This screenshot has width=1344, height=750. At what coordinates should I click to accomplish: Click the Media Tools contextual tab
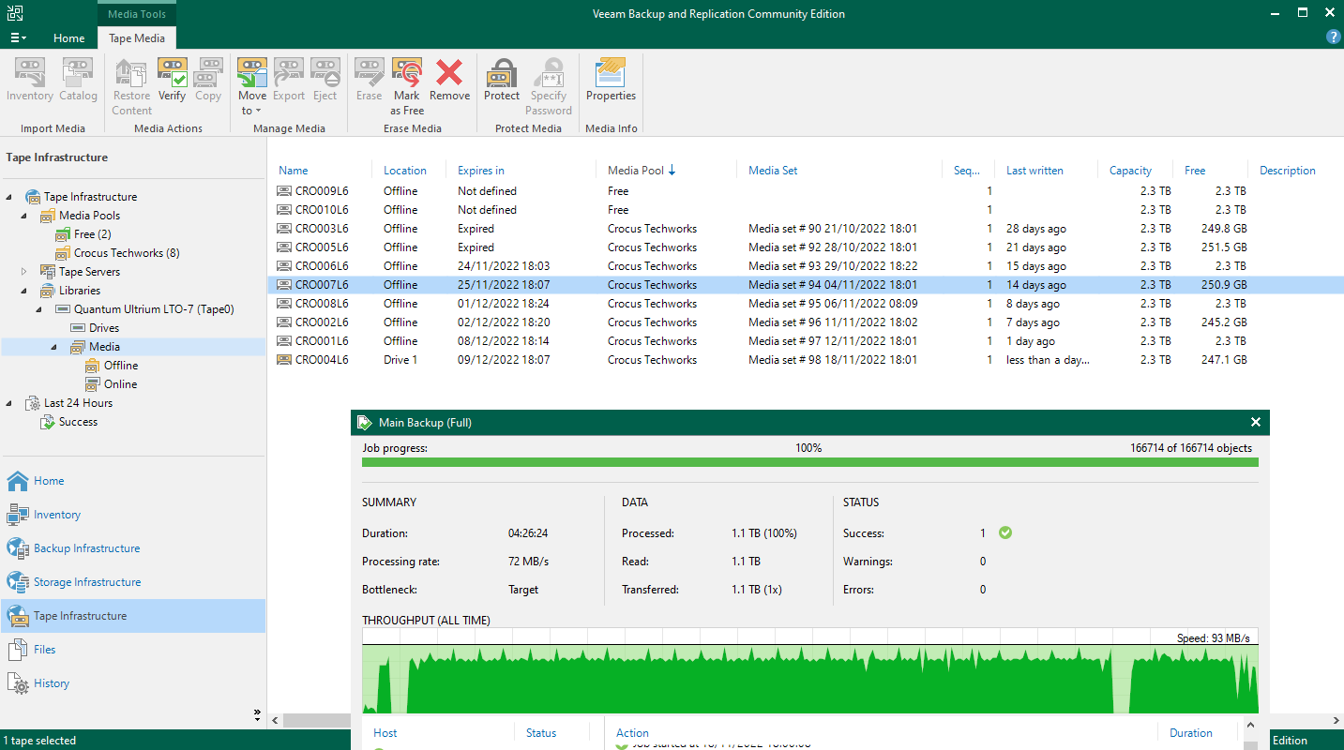137,13
